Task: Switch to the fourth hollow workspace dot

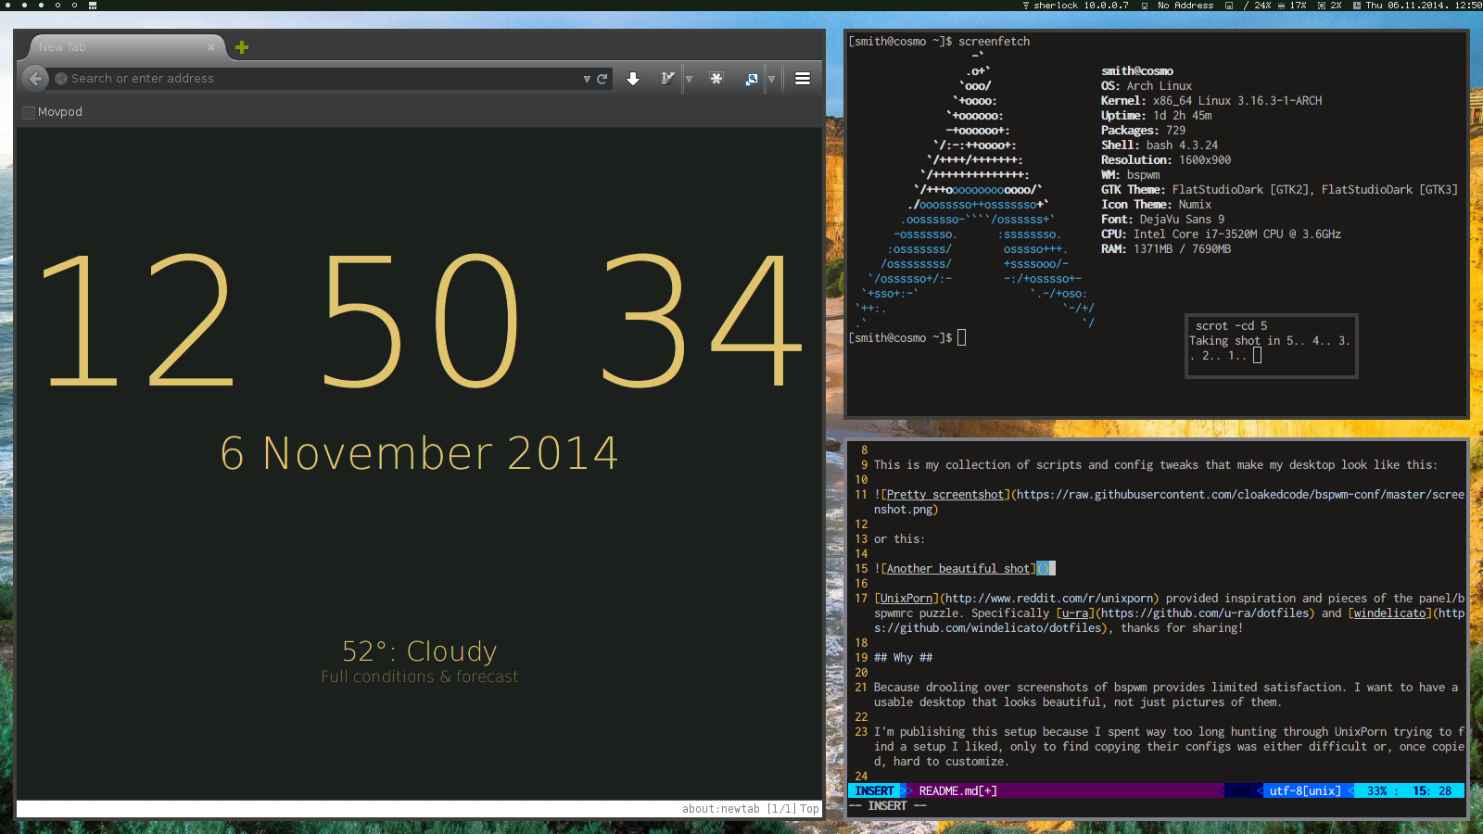Action: (x=57, y=6)
